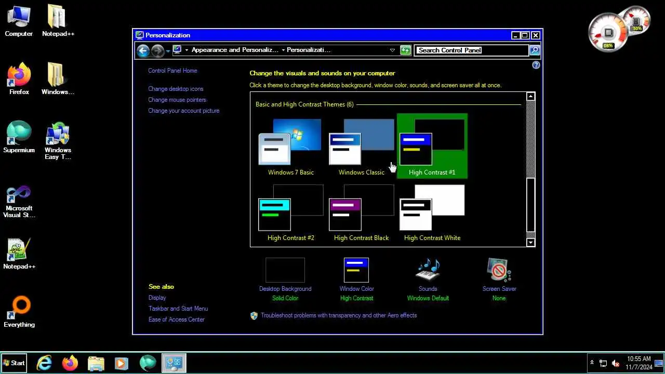The width and height of the screenshot is (665, 374).
Task: Select the Computer desktop icon
Action: point(19,21)
